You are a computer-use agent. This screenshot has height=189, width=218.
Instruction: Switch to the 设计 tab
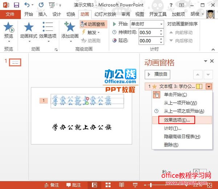tap(56, 14)
